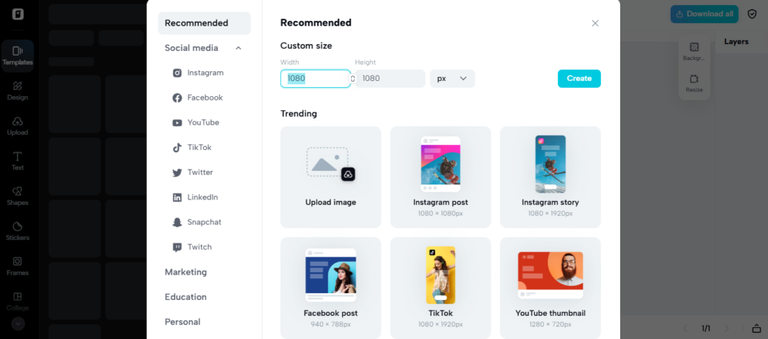Viewport: 768px width, 339px height.
Task: Click the Resize icon in right panel
Action: 694,82
